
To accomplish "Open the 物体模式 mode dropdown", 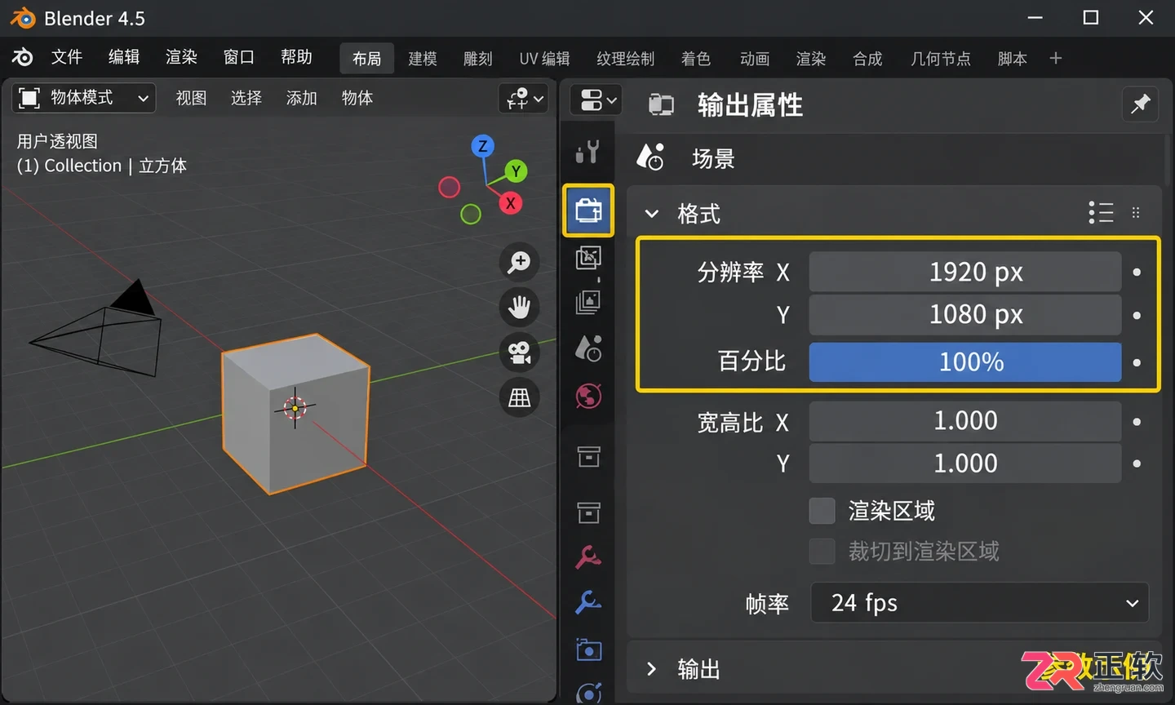I will 84,98.
